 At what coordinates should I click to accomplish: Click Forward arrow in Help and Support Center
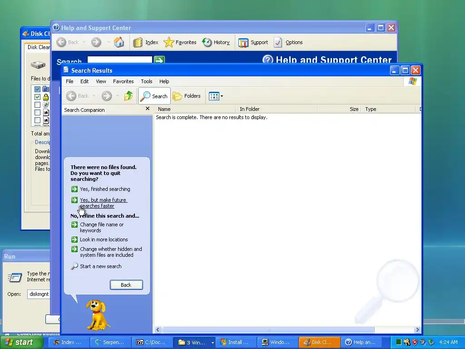[x=96, y=42]
